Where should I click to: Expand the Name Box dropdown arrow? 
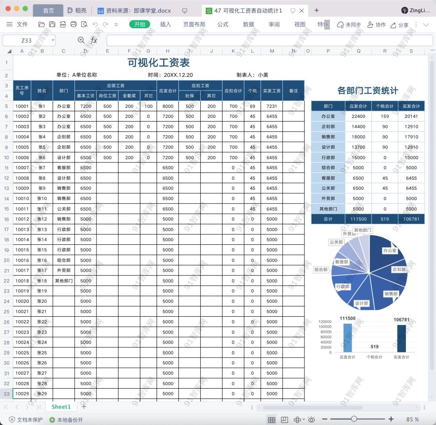tap(53, 40)
